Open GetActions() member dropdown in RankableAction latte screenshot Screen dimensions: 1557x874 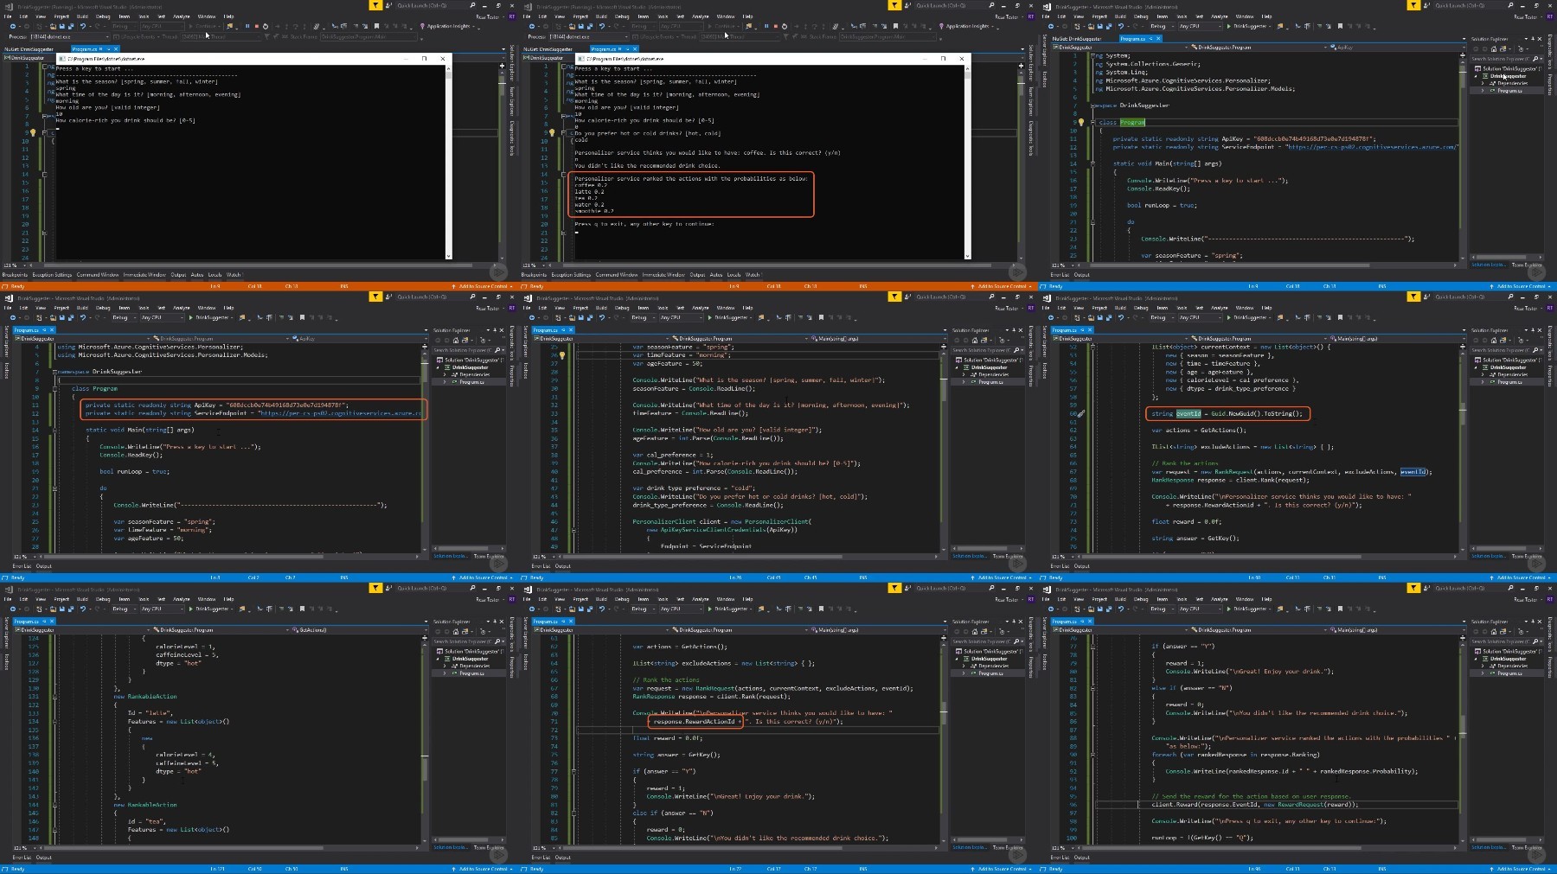coord(360,629)
